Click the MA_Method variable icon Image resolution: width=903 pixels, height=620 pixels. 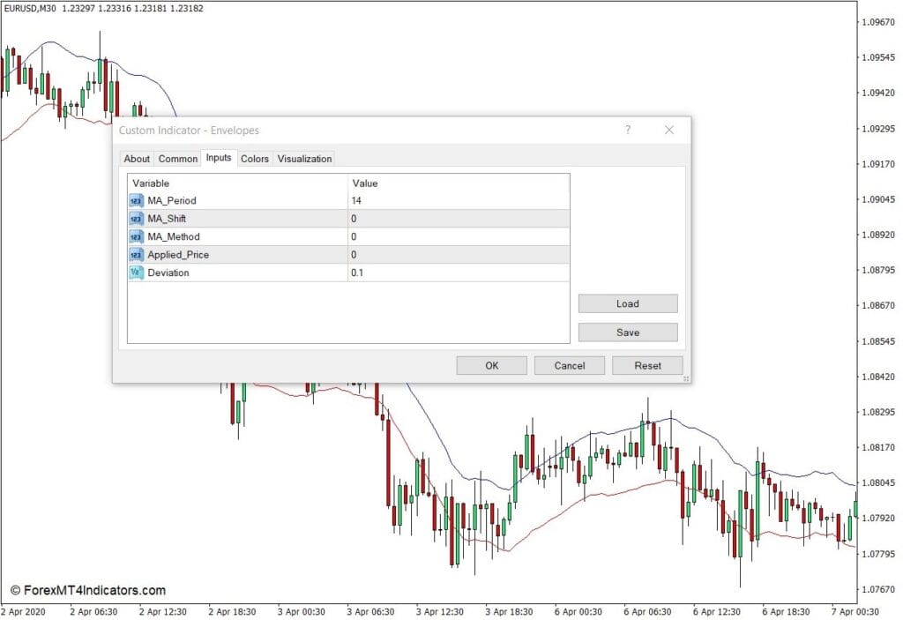pos(136,236)
